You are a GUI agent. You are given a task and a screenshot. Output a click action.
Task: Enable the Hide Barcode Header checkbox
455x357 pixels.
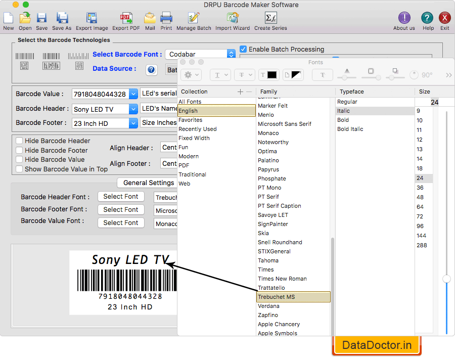click(19, 141)
